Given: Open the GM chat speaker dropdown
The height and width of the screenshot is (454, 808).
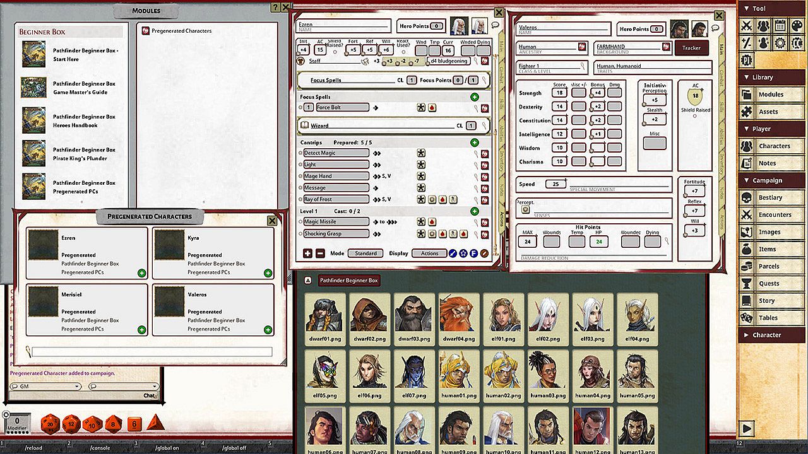Looking at the screenshot, I should (x=45, y=387).
